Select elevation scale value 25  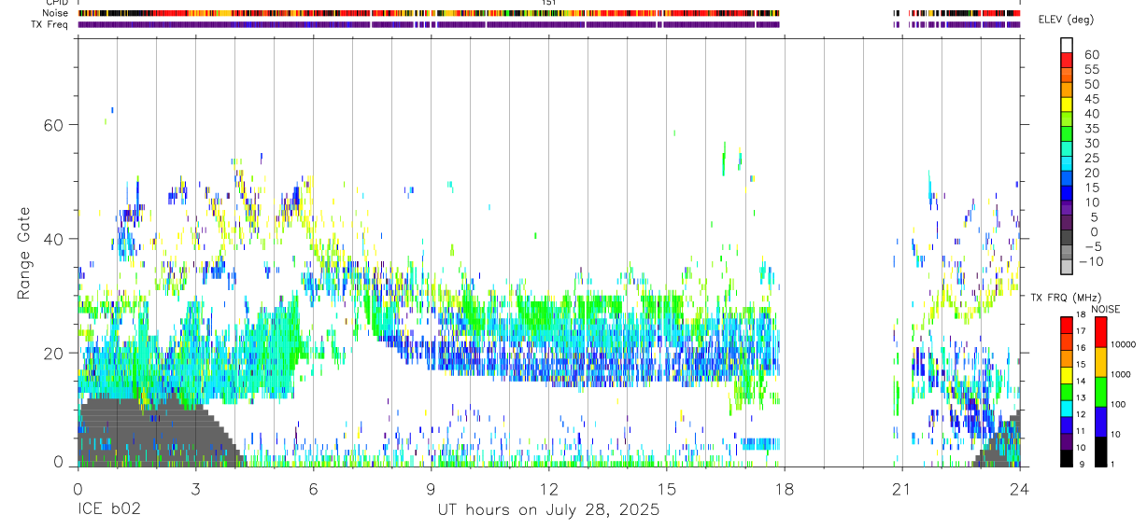pos(1090,158)
